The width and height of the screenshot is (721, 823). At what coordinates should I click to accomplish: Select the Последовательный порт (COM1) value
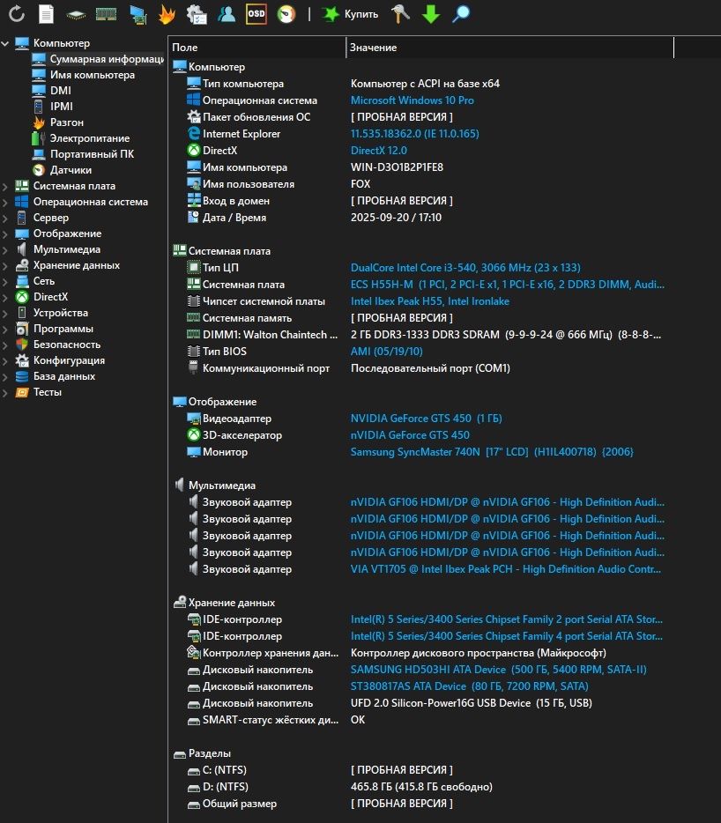pos(430,368)
